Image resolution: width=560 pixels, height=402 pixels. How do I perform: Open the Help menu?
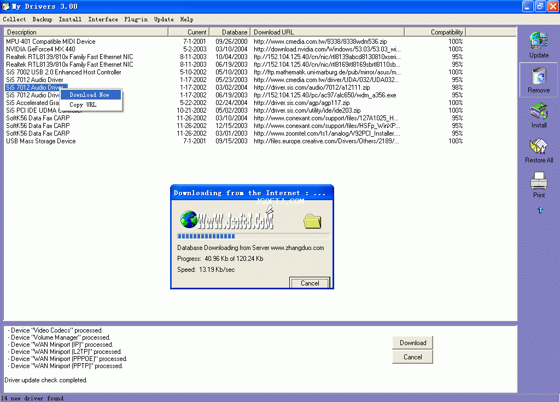pos(186,19)
